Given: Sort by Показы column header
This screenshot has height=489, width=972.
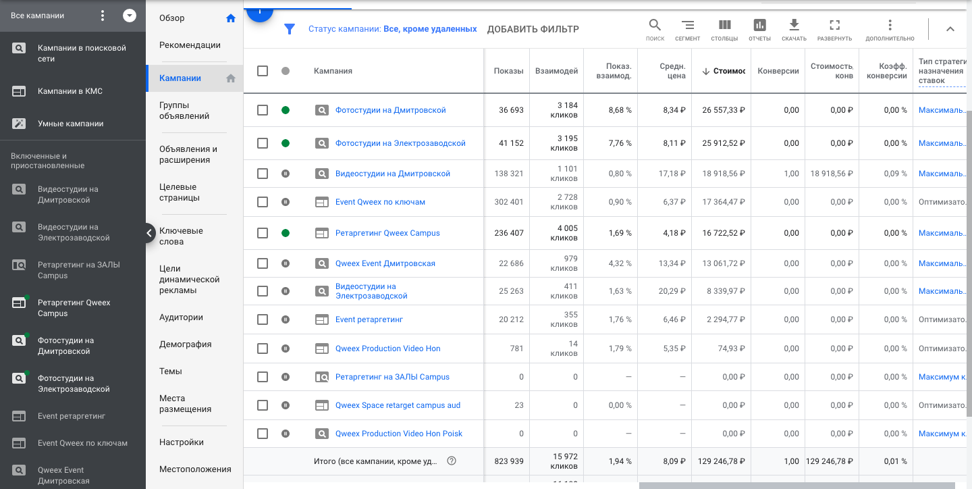Looking at the screenshot, I should tap(508, 71).
